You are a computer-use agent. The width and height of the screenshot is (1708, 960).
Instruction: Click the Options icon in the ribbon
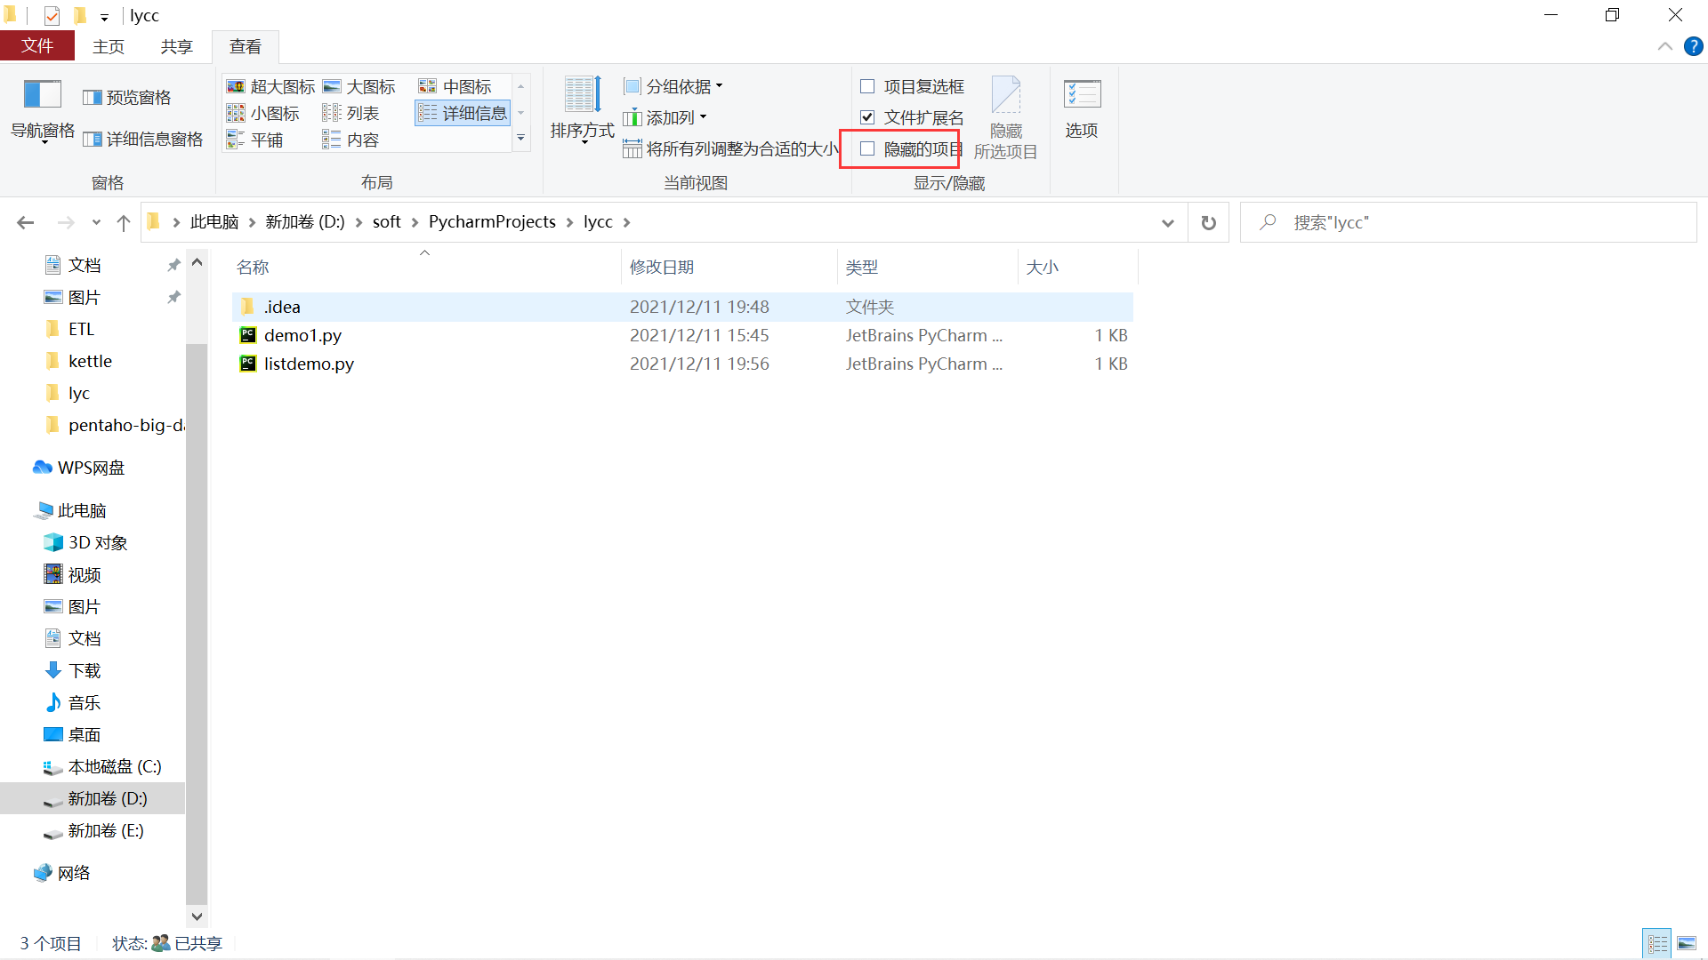click(x=1081, y=96)
